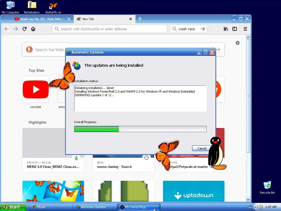Toggle the sidebar icon in the browser toolbar
The height and width of the screenshot is (211, 281).
coord(235,29)
